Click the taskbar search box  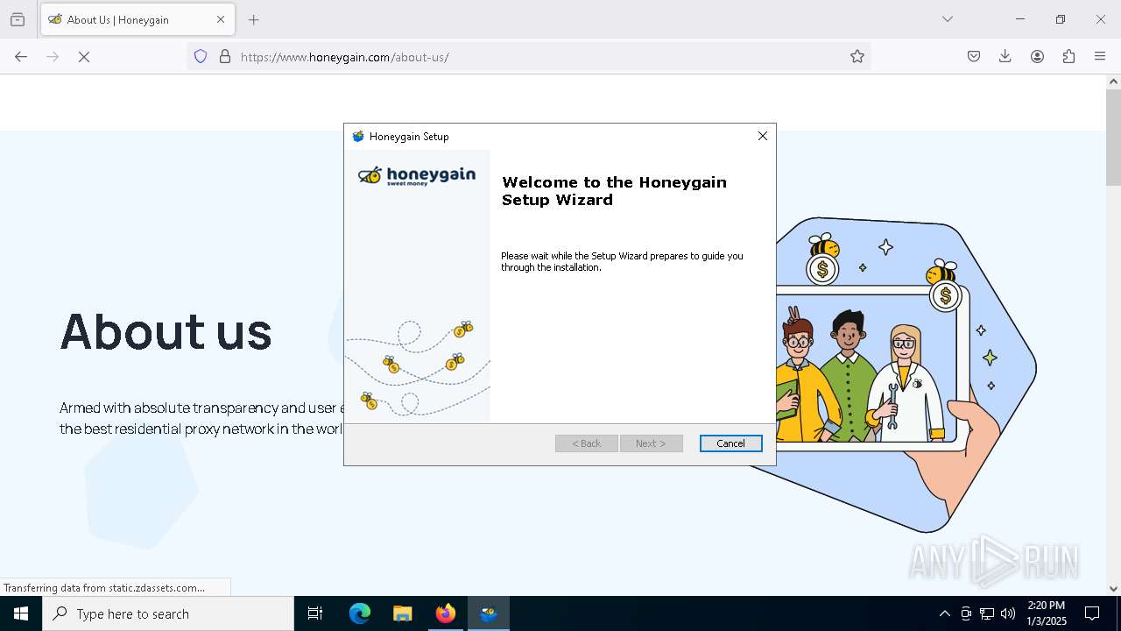click(168, 613)
